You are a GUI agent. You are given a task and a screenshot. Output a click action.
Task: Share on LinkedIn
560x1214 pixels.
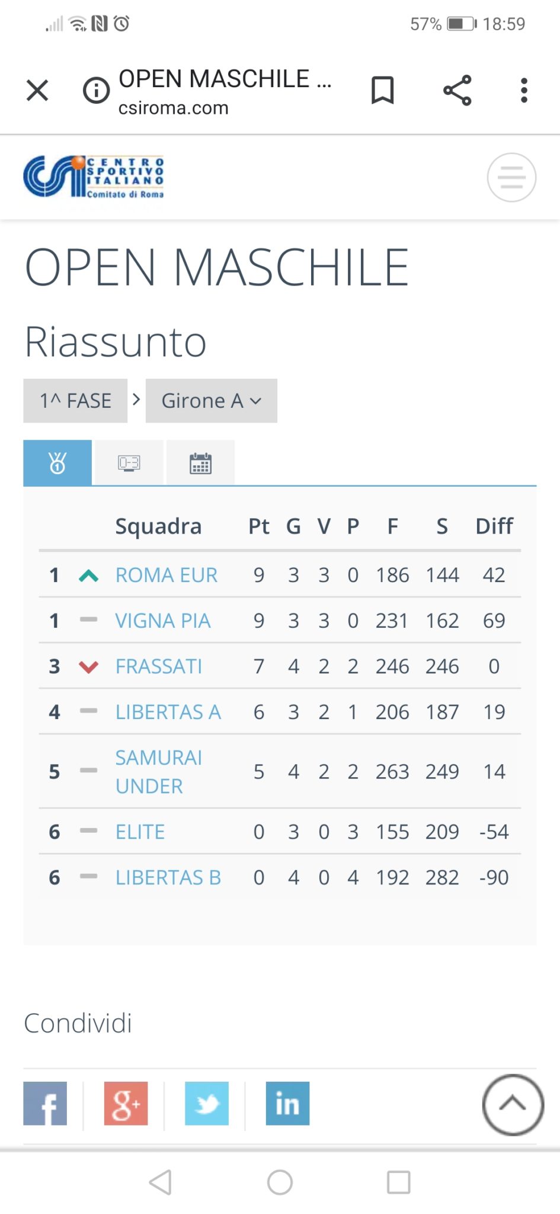pos(287,1103)
